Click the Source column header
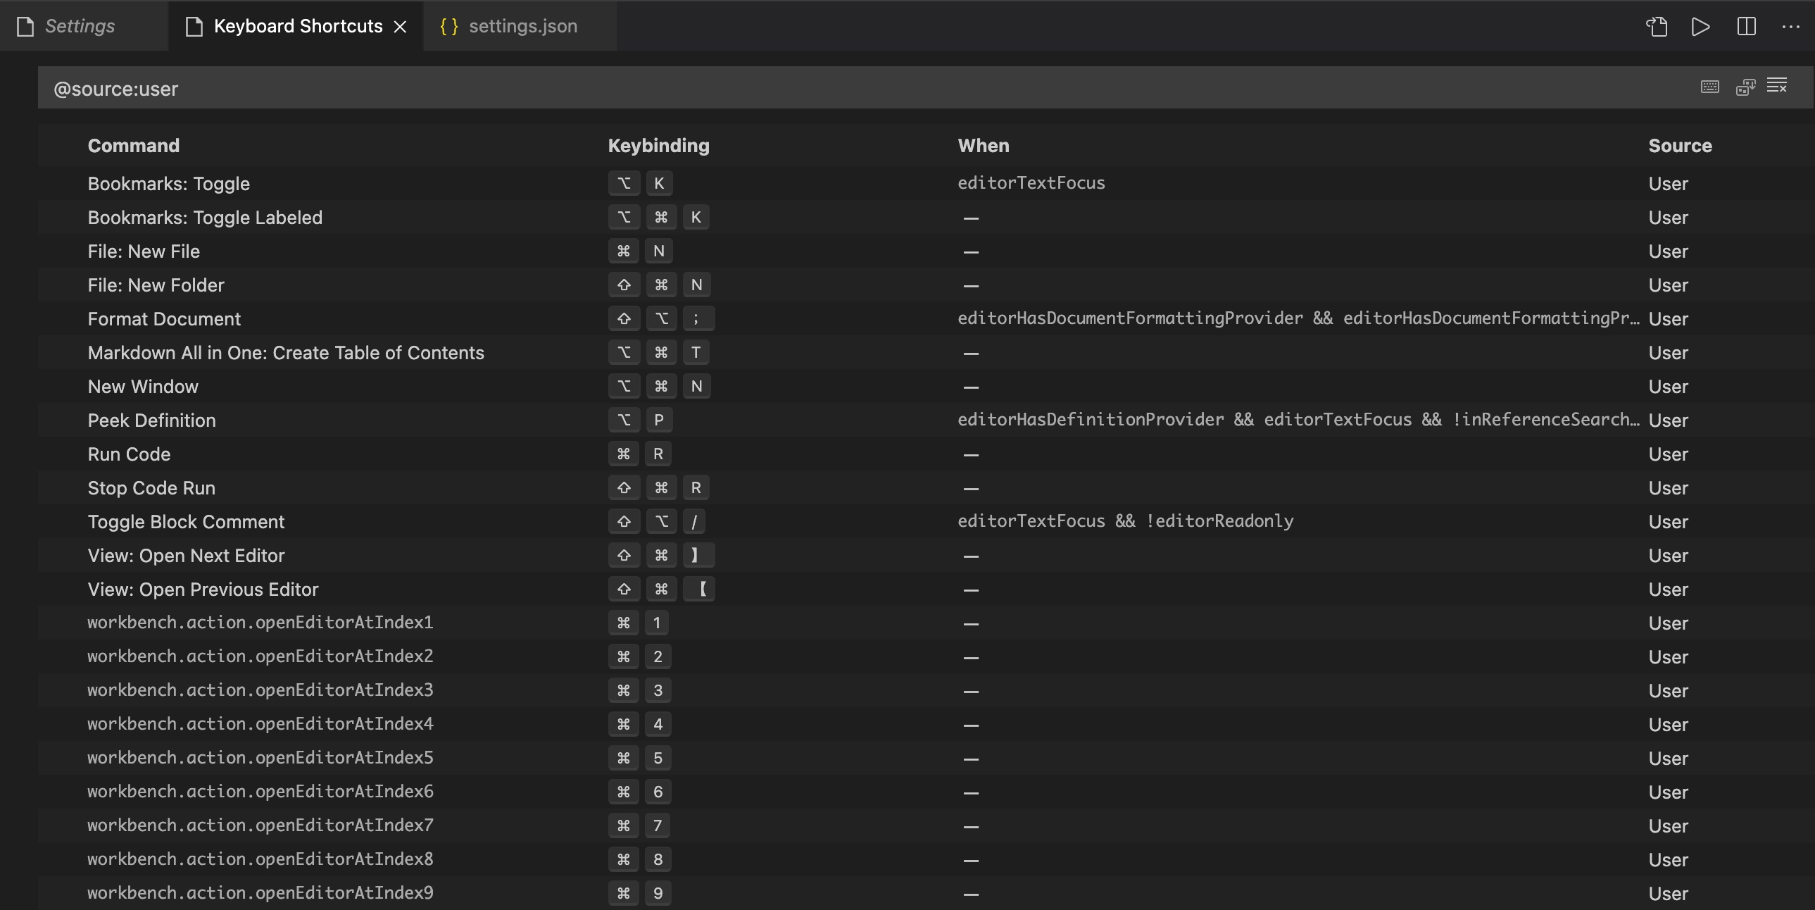The height and width of the screenshot is (910, 1815). (x=1680, y=146)
